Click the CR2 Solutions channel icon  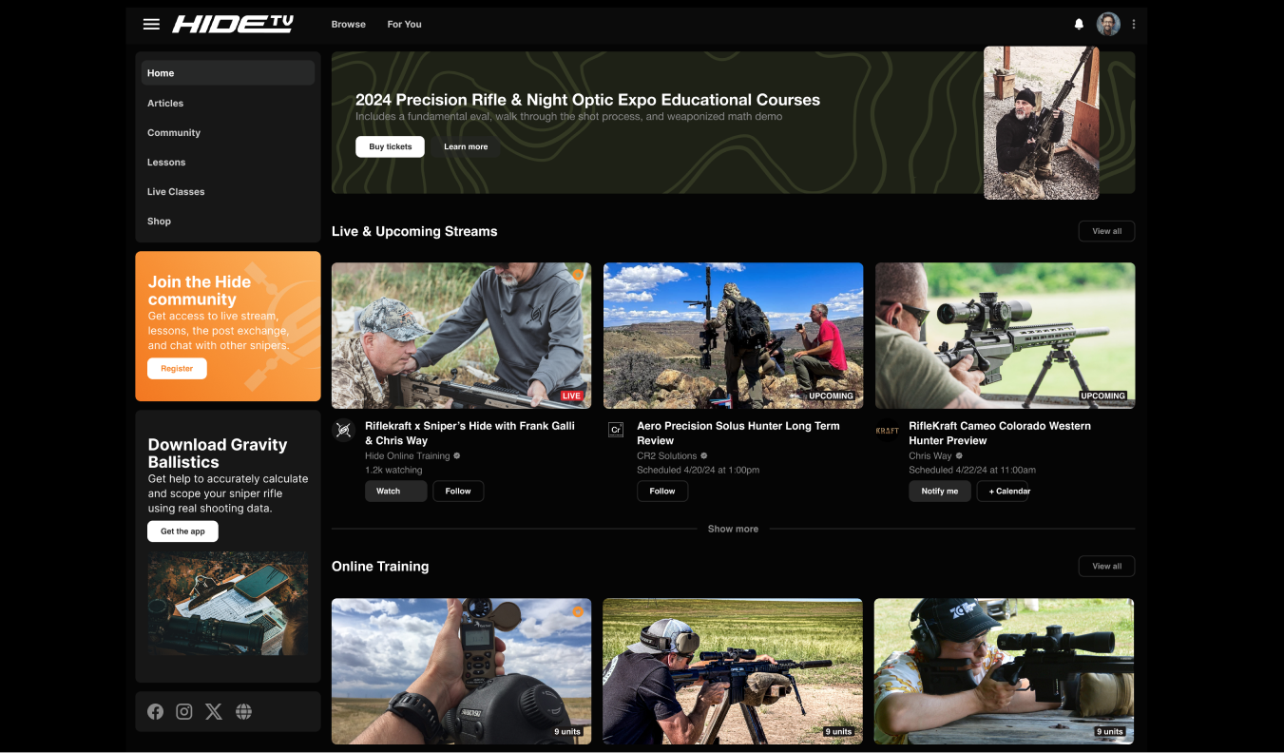click(x=616, y=430)
